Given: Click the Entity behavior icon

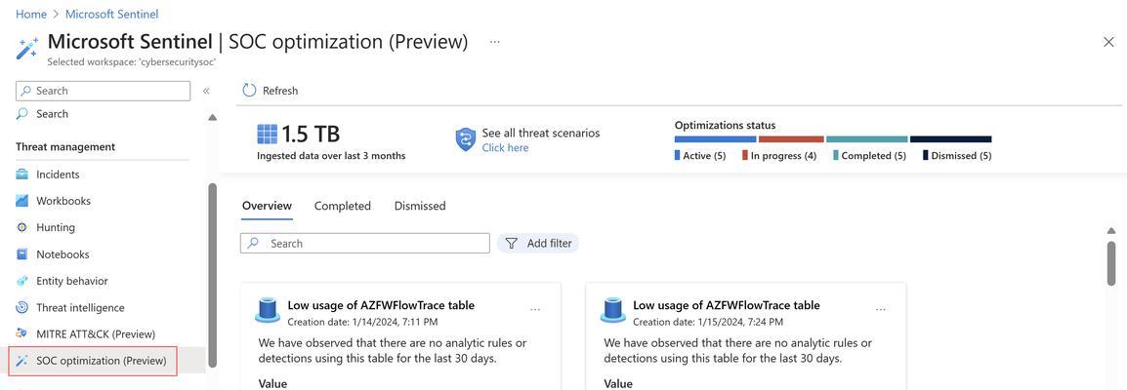Looking at the screenshot, I should (22, 281).
